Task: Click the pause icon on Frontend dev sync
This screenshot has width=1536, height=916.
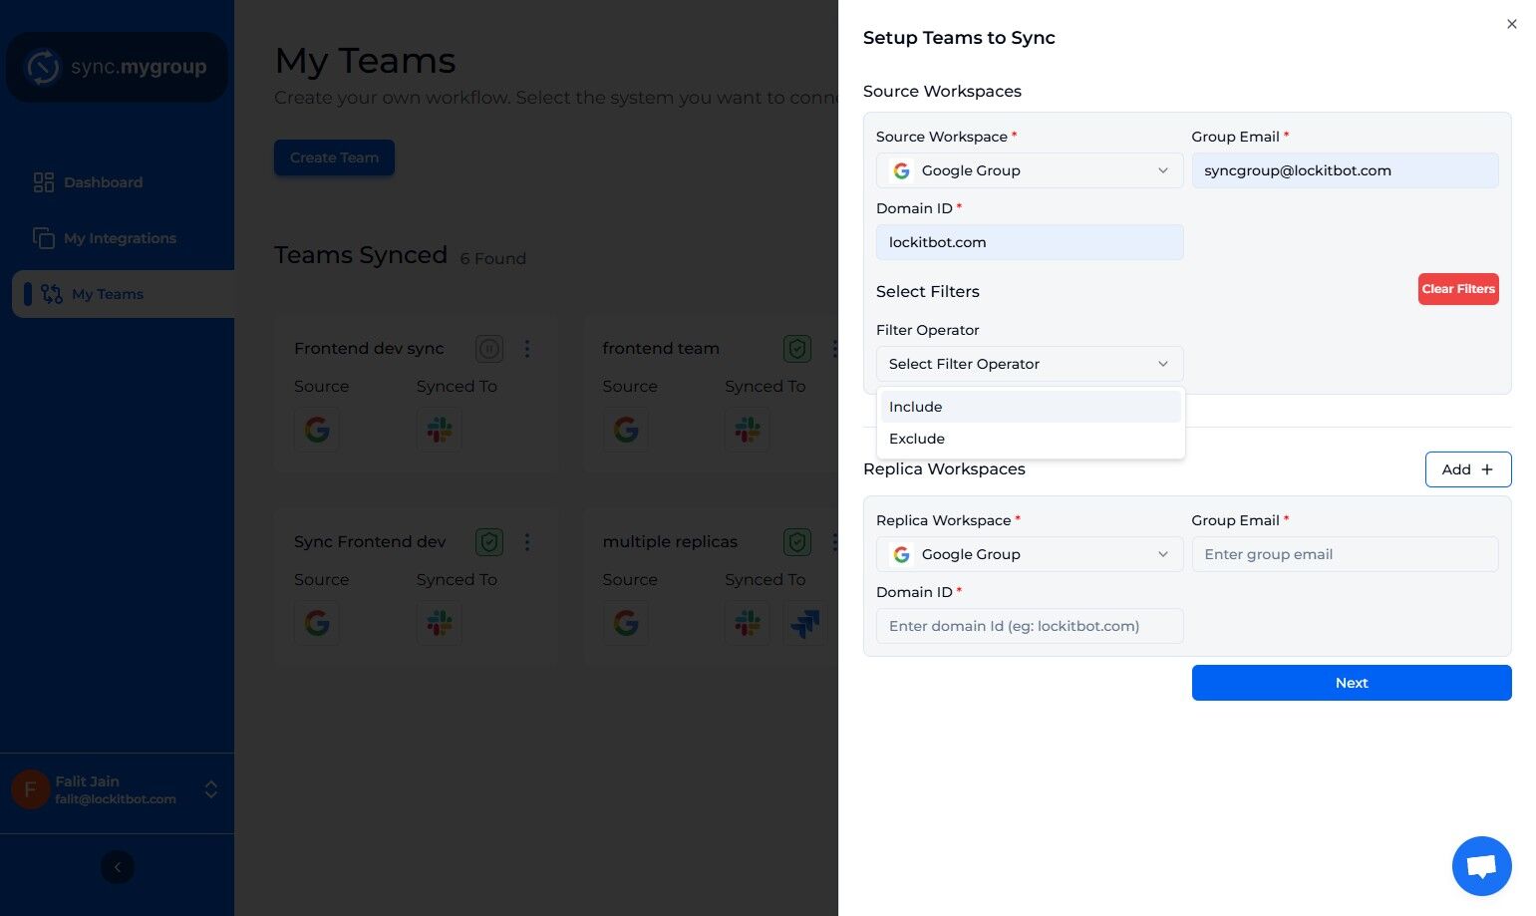Action: pyautogui.click(x=488, y=349)
